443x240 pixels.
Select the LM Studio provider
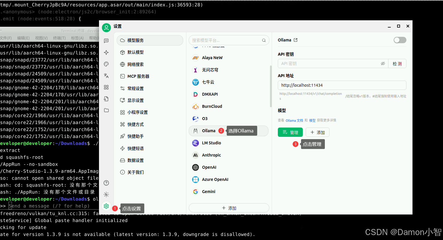point(228,143)
